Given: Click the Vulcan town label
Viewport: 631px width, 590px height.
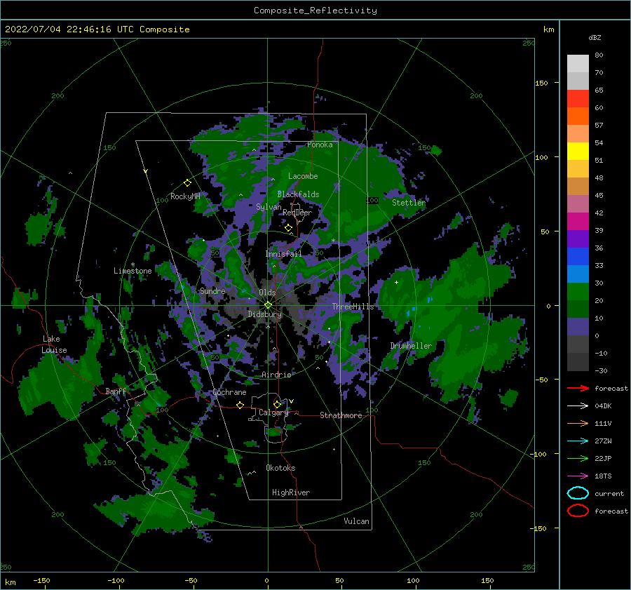Looking at the screenshot, I should coord(356,521).
